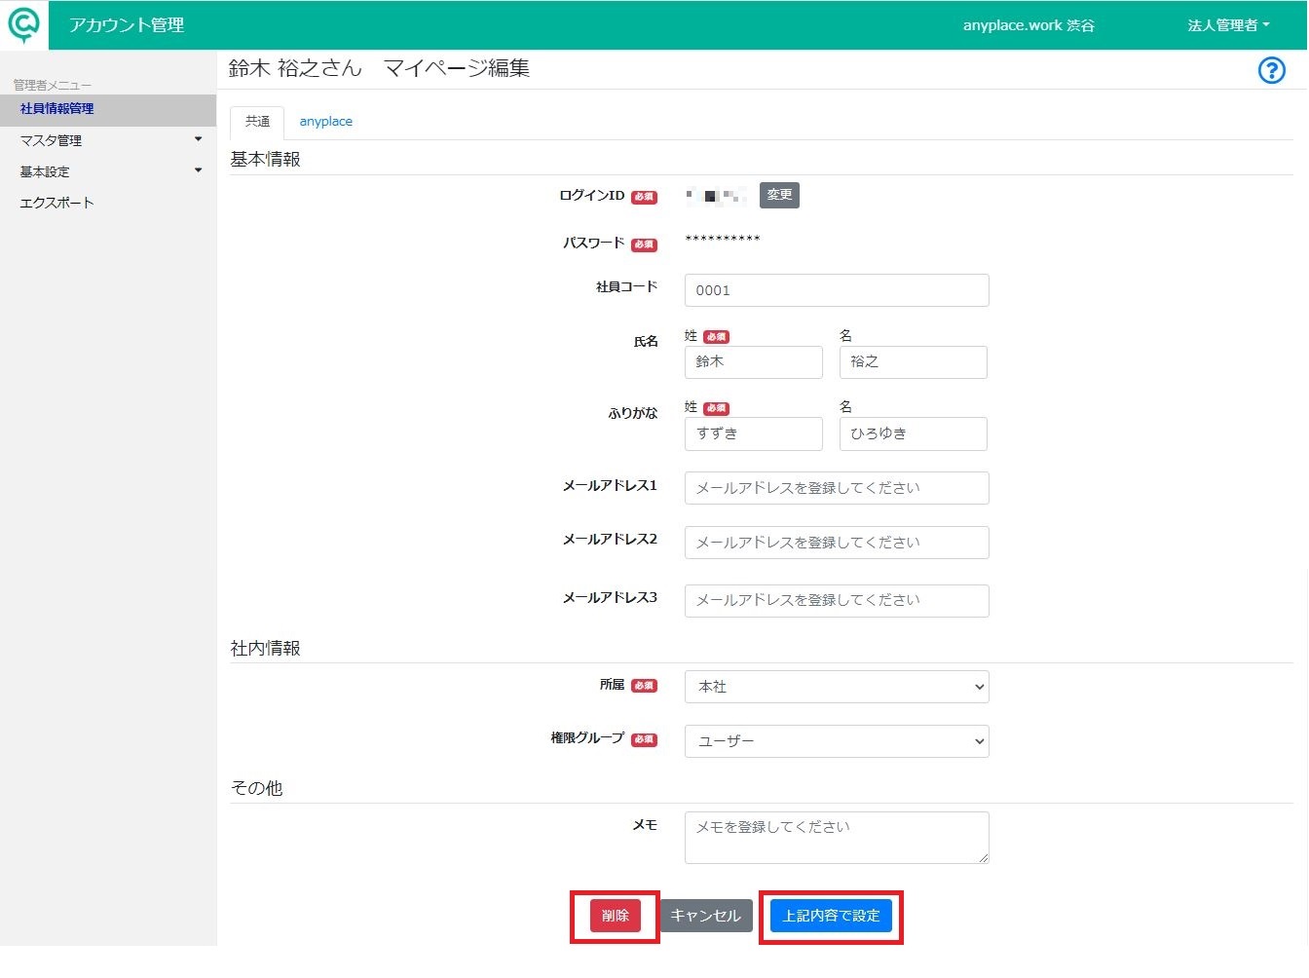This screenshot has height=978, width=1309.
Task: Click the ふりがな 姓 field with すずき
Action: coord(754,433)
